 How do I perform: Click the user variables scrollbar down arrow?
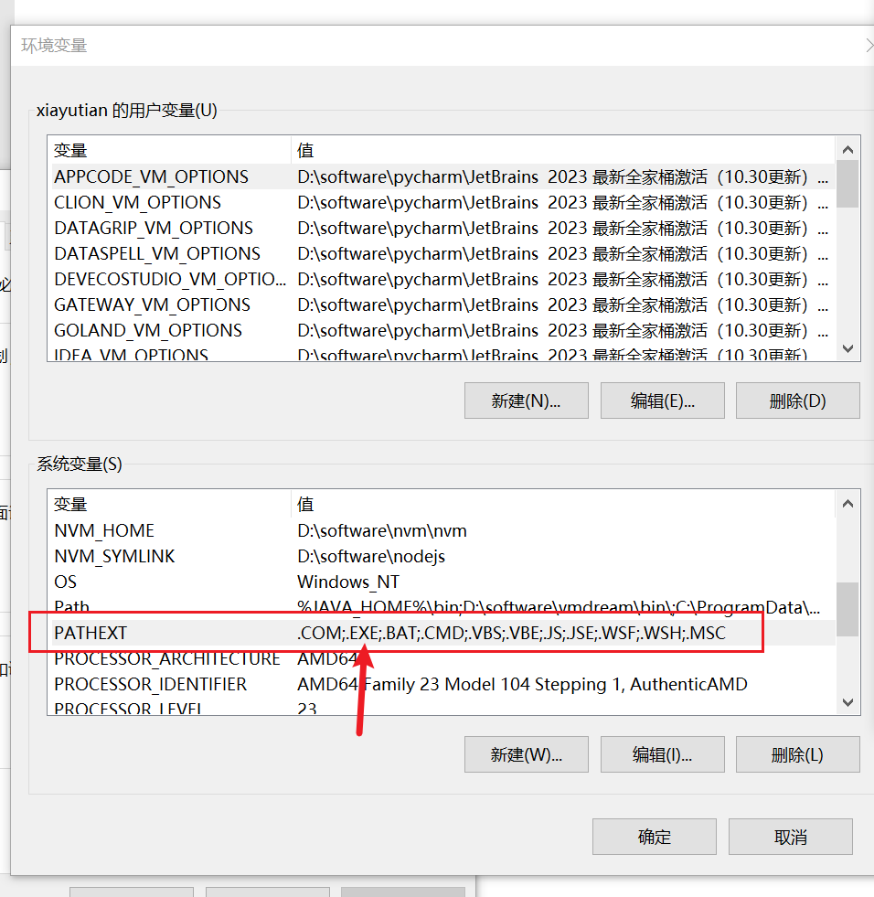click(847, 348)
